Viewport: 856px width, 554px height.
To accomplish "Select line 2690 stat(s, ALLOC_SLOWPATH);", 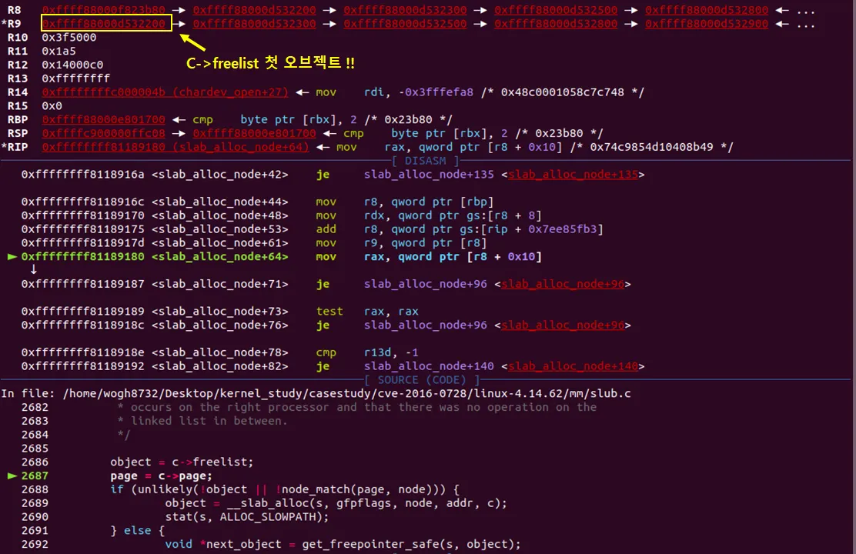I will pos(247,516).
